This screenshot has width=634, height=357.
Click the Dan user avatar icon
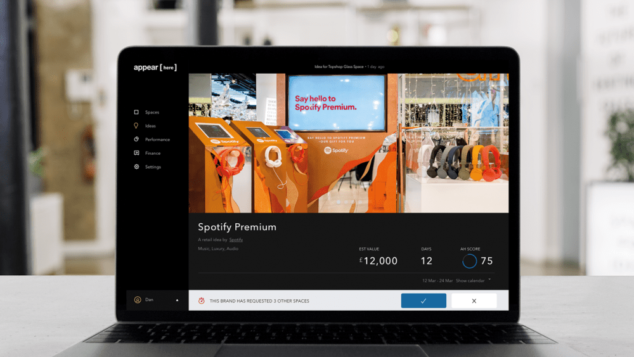[138, 299]
